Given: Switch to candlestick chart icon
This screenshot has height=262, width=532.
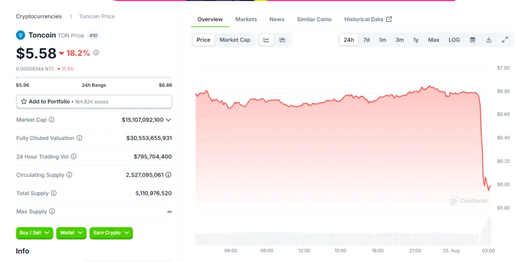Looking at the screenshot, I should [x=283, y=40].
